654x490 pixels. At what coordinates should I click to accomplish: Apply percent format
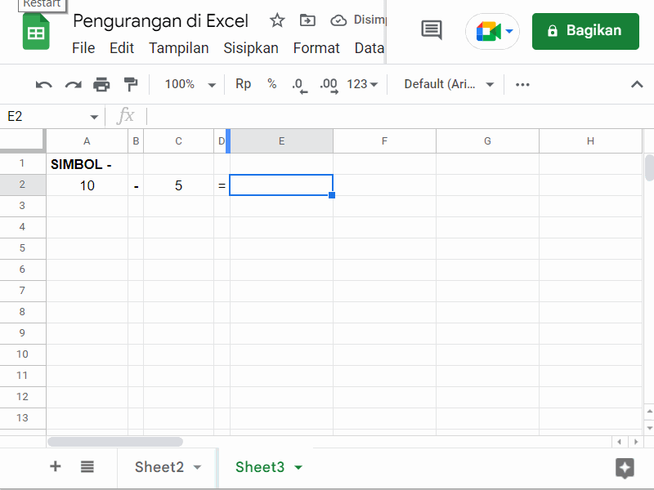point(272,84)
